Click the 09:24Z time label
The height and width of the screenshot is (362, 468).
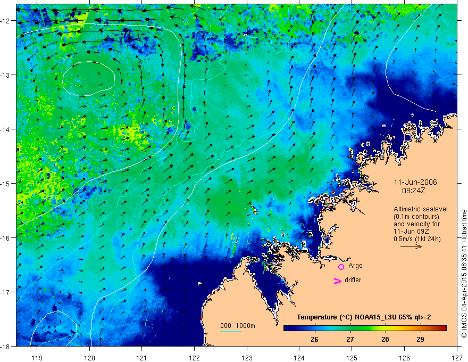[413, 191]
